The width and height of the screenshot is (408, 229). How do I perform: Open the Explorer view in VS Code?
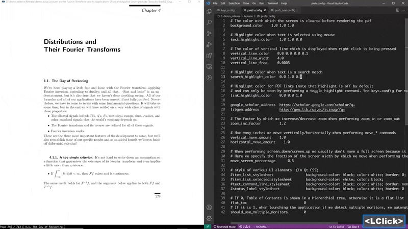coord(209,11)
